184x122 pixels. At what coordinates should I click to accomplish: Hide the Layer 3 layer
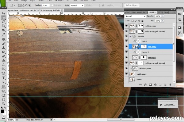pos(126,52)
